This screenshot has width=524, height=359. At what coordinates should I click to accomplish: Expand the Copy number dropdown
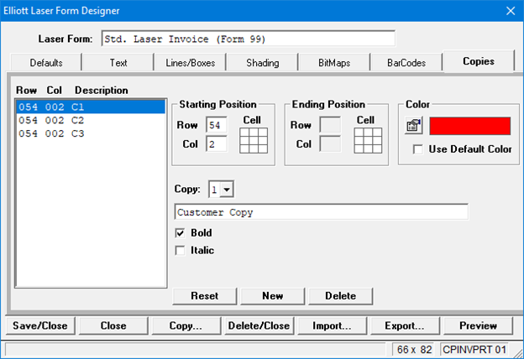pos(226,190)
